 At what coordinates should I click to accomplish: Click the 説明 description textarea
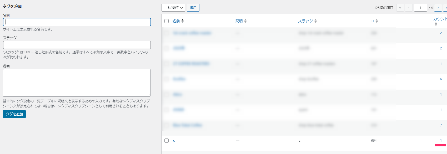coord(77,83)
